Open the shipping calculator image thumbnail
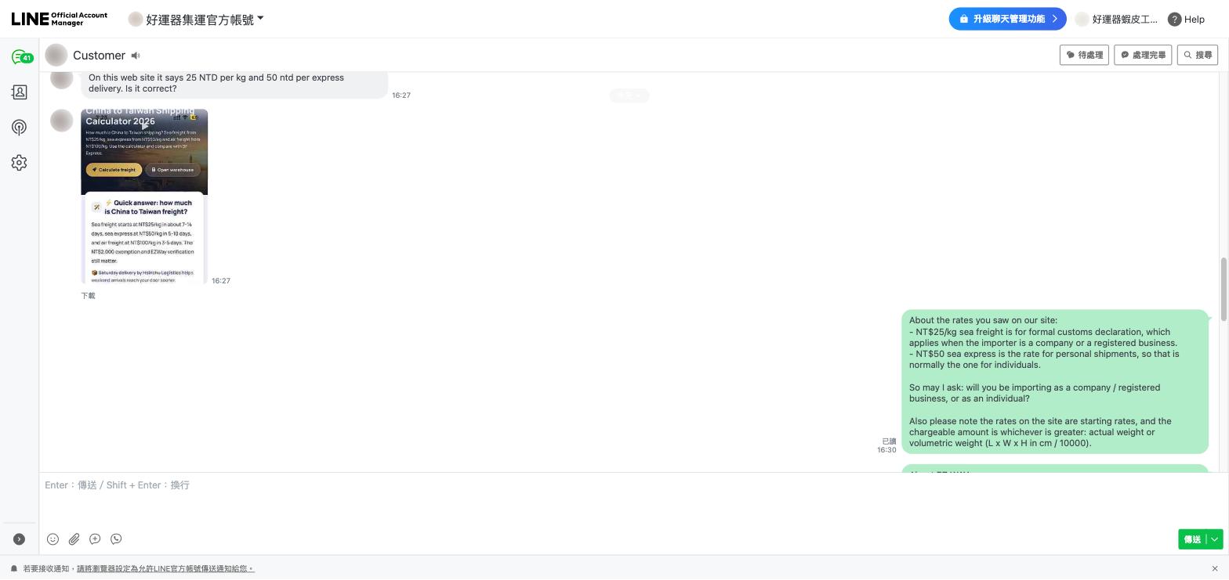1229x580 pixels. (144, 196)
